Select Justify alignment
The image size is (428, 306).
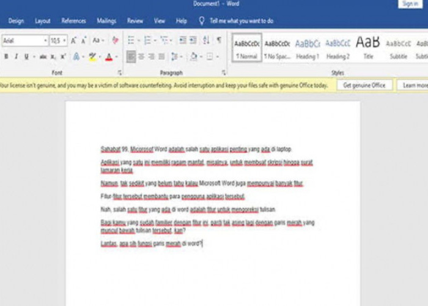[x=161, y=56]
